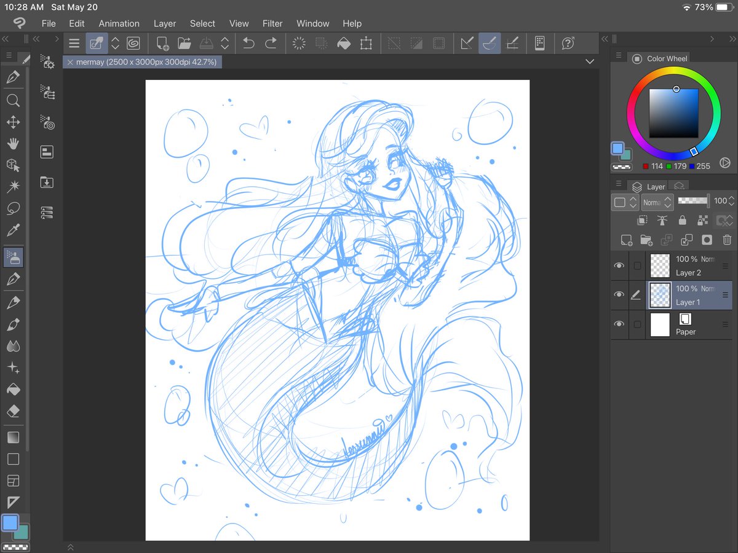Viewport: 738px width, 553px height.
Task: Select the Hand pan tool
Action: (x=13, y=144)
